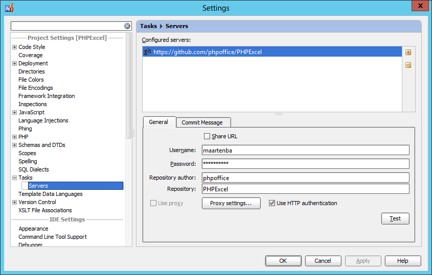Click the Apply button
This screenshot has width=432, height=275.
pos(363,261)
